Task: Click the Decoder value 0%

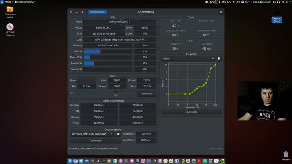Action: click(145, 69)
